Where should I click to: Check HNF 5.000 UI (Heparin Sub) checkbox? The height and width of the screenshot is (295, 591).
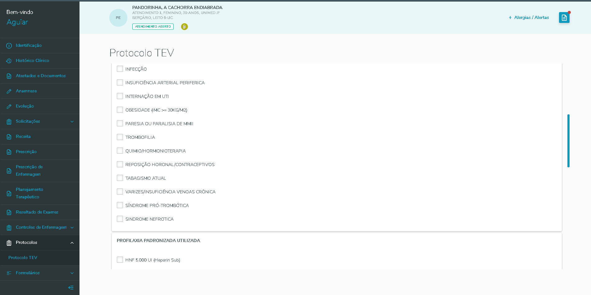(x=120, y=260)
